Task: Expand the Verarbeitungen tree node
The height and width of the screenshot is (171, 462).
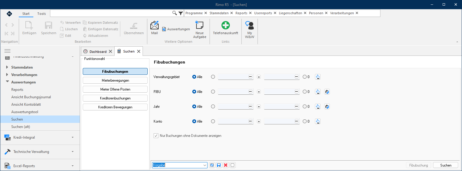Action: [x=7, y=75]
